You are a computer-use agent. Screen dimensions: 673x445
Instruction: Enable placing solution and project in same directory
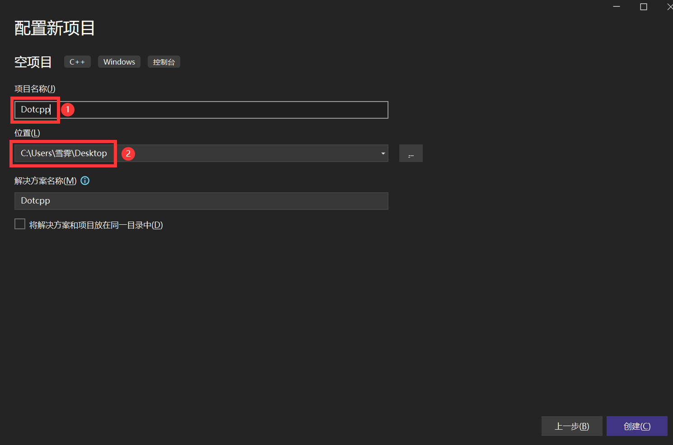(20, 224)
